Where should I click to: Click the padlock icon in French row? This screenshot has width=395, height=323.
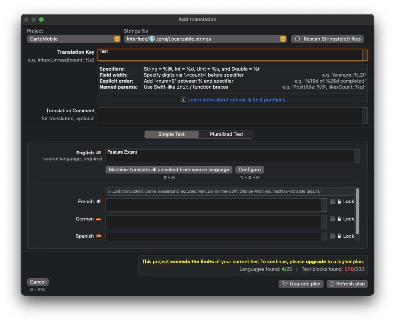pos(339,201)
